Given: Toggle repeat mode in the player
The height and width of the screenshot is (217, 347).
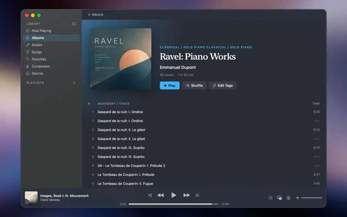Looking at the screenshot, I should click(x=197, y=195).
